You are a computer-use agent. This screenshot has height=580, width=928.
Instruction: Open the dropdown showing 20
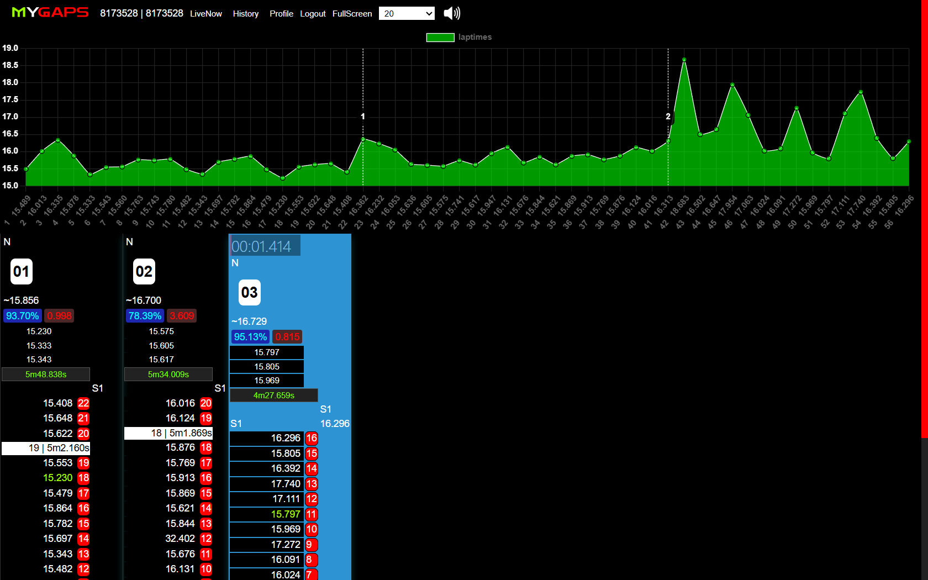click(407, 13)
